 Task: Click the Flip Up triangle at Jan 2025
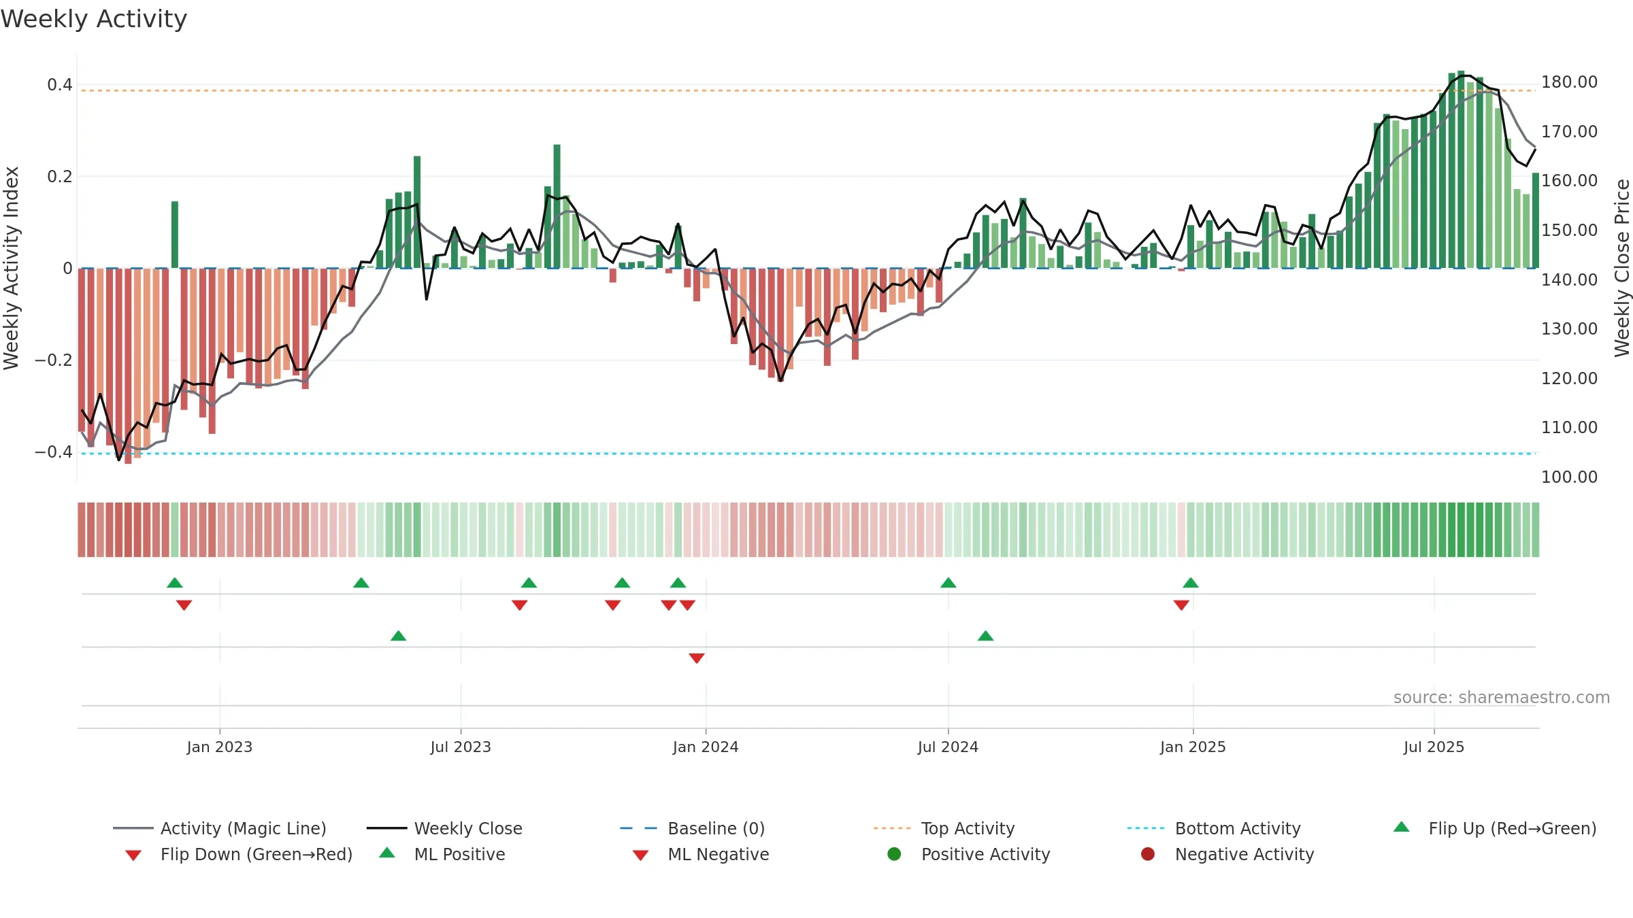click(1191, 583)
